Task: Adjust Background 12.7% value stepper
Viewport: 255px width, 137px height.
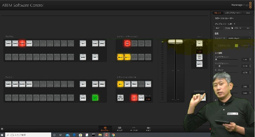Action: point(250,66)
